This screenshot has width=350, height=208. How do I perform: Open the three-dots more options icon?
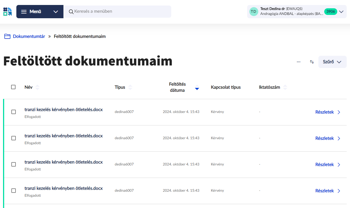point(298,62)
